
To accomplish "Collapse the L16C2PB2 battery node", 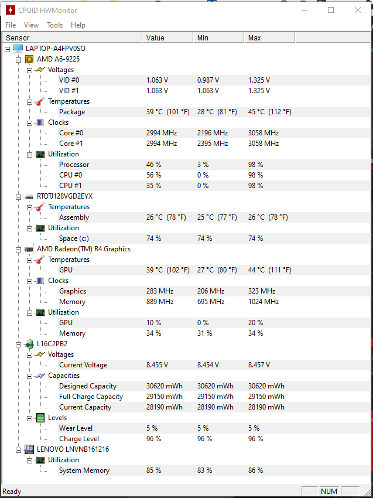I will point(18,344).
